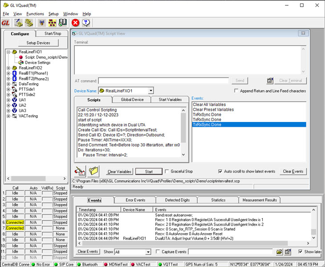The width and height of the screenshot is (325, 267).
Task: Open the Show All filter dropdown
Action: pos(148,252)
